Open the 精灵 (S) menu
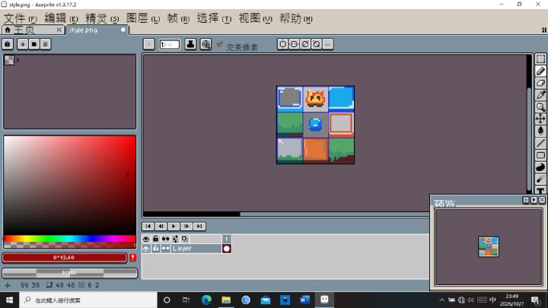Viewport: 548px width, 308px height. click(102, 18)
